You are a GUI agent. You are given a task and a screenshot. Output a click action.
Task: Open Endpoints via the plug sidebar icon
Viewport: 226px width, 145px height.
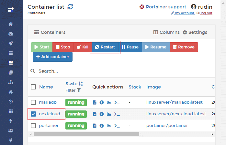coord(11,140)
